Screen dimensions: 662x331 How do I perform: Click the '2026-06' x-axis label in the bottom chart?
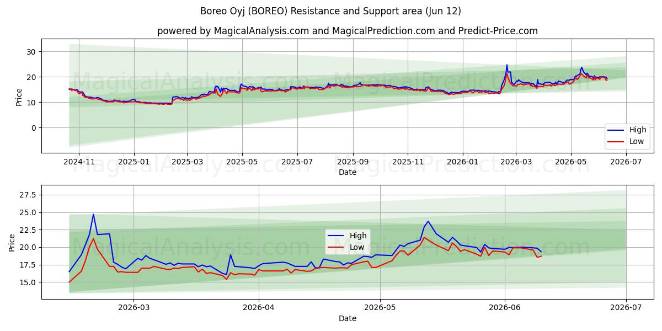click(505, 308)
